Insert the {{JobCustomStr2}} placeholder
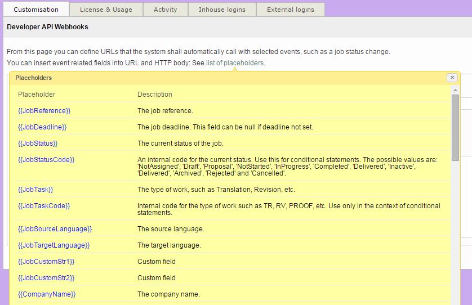 (x=46, y=278)
